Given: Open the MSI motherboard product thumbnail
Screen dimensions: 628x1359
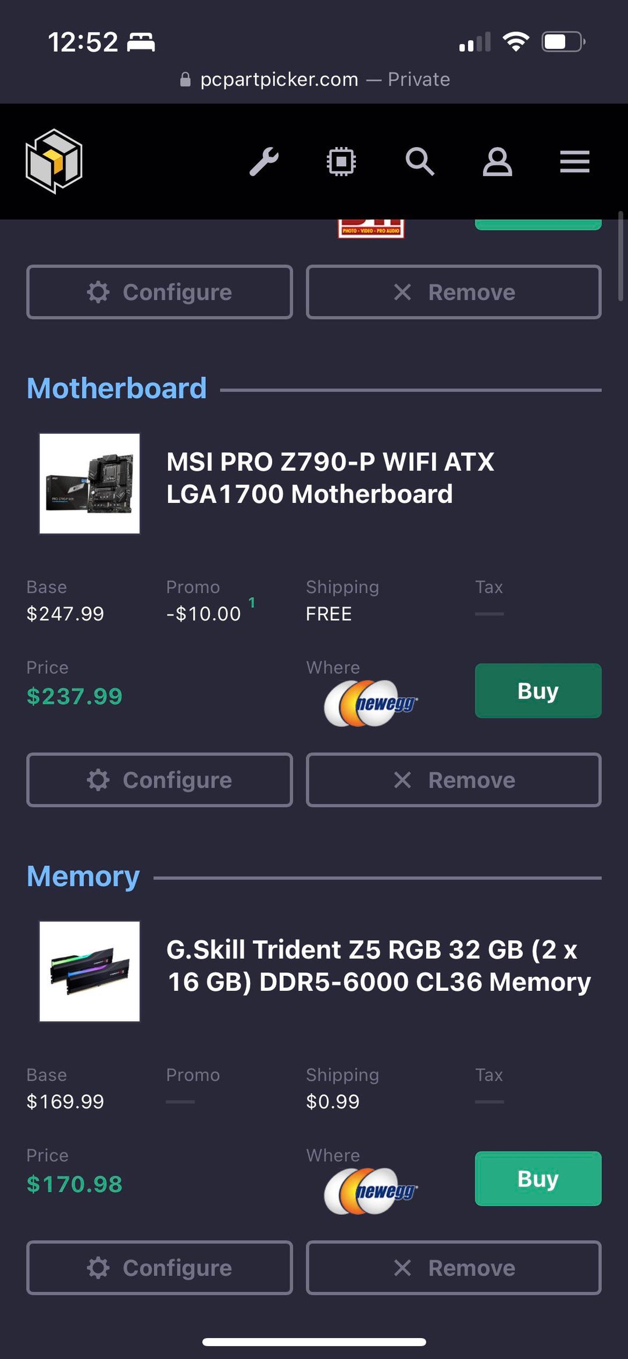Looking at the screenshot, I should [90, 483].
